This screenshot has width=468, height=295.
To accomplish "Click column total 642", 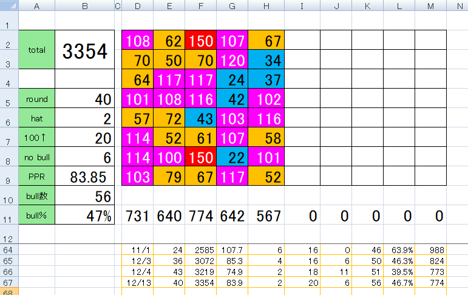I will [232, 215].
